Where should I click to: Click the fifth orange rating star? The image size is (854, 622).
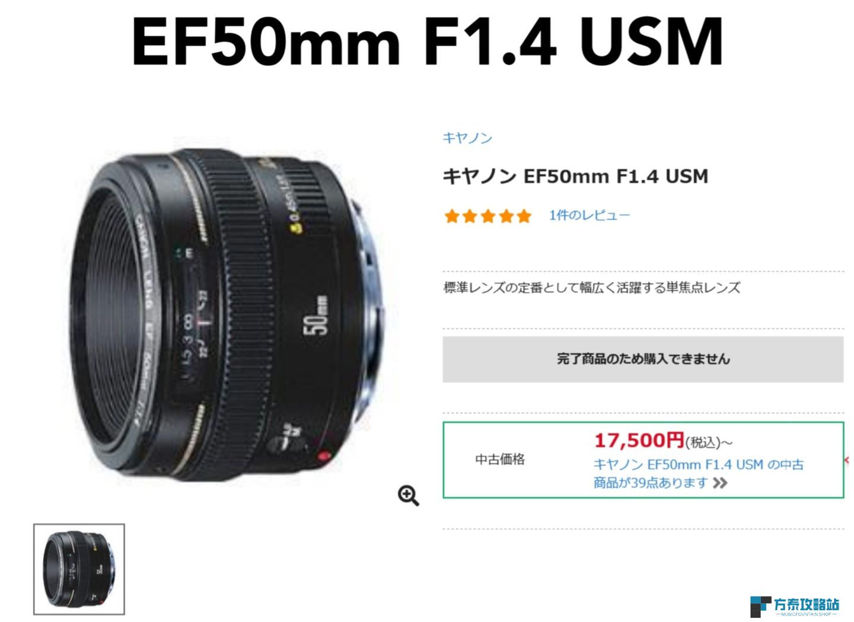click(524, 216)
